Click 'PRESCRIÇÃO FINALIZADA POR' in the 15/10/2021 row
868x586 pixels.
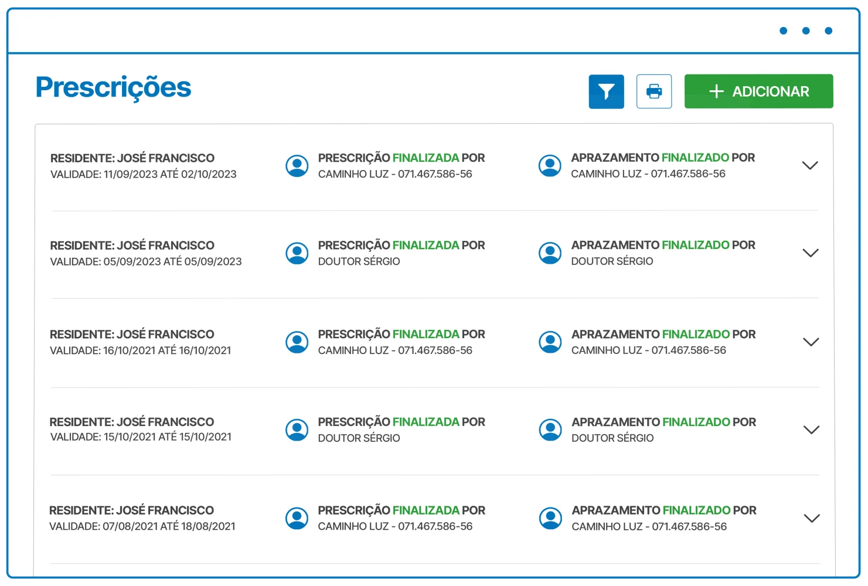pos(401,423)
